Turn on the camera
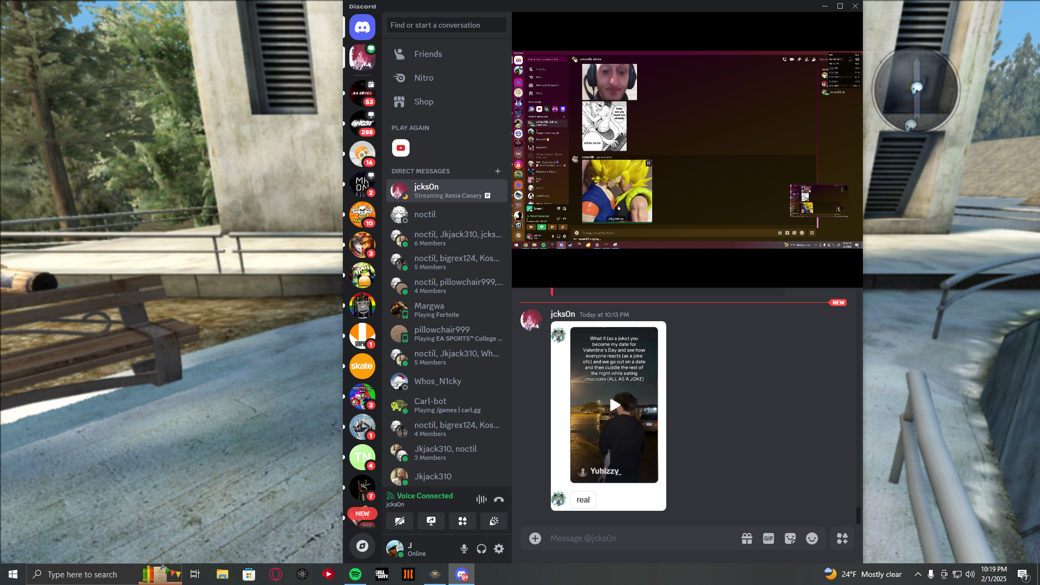 [400, 521]
